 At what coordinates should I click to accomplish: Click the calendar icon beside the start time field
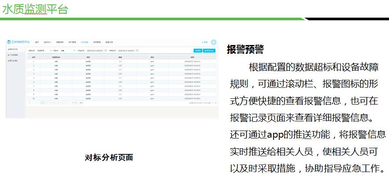click(x=106, y=50)
